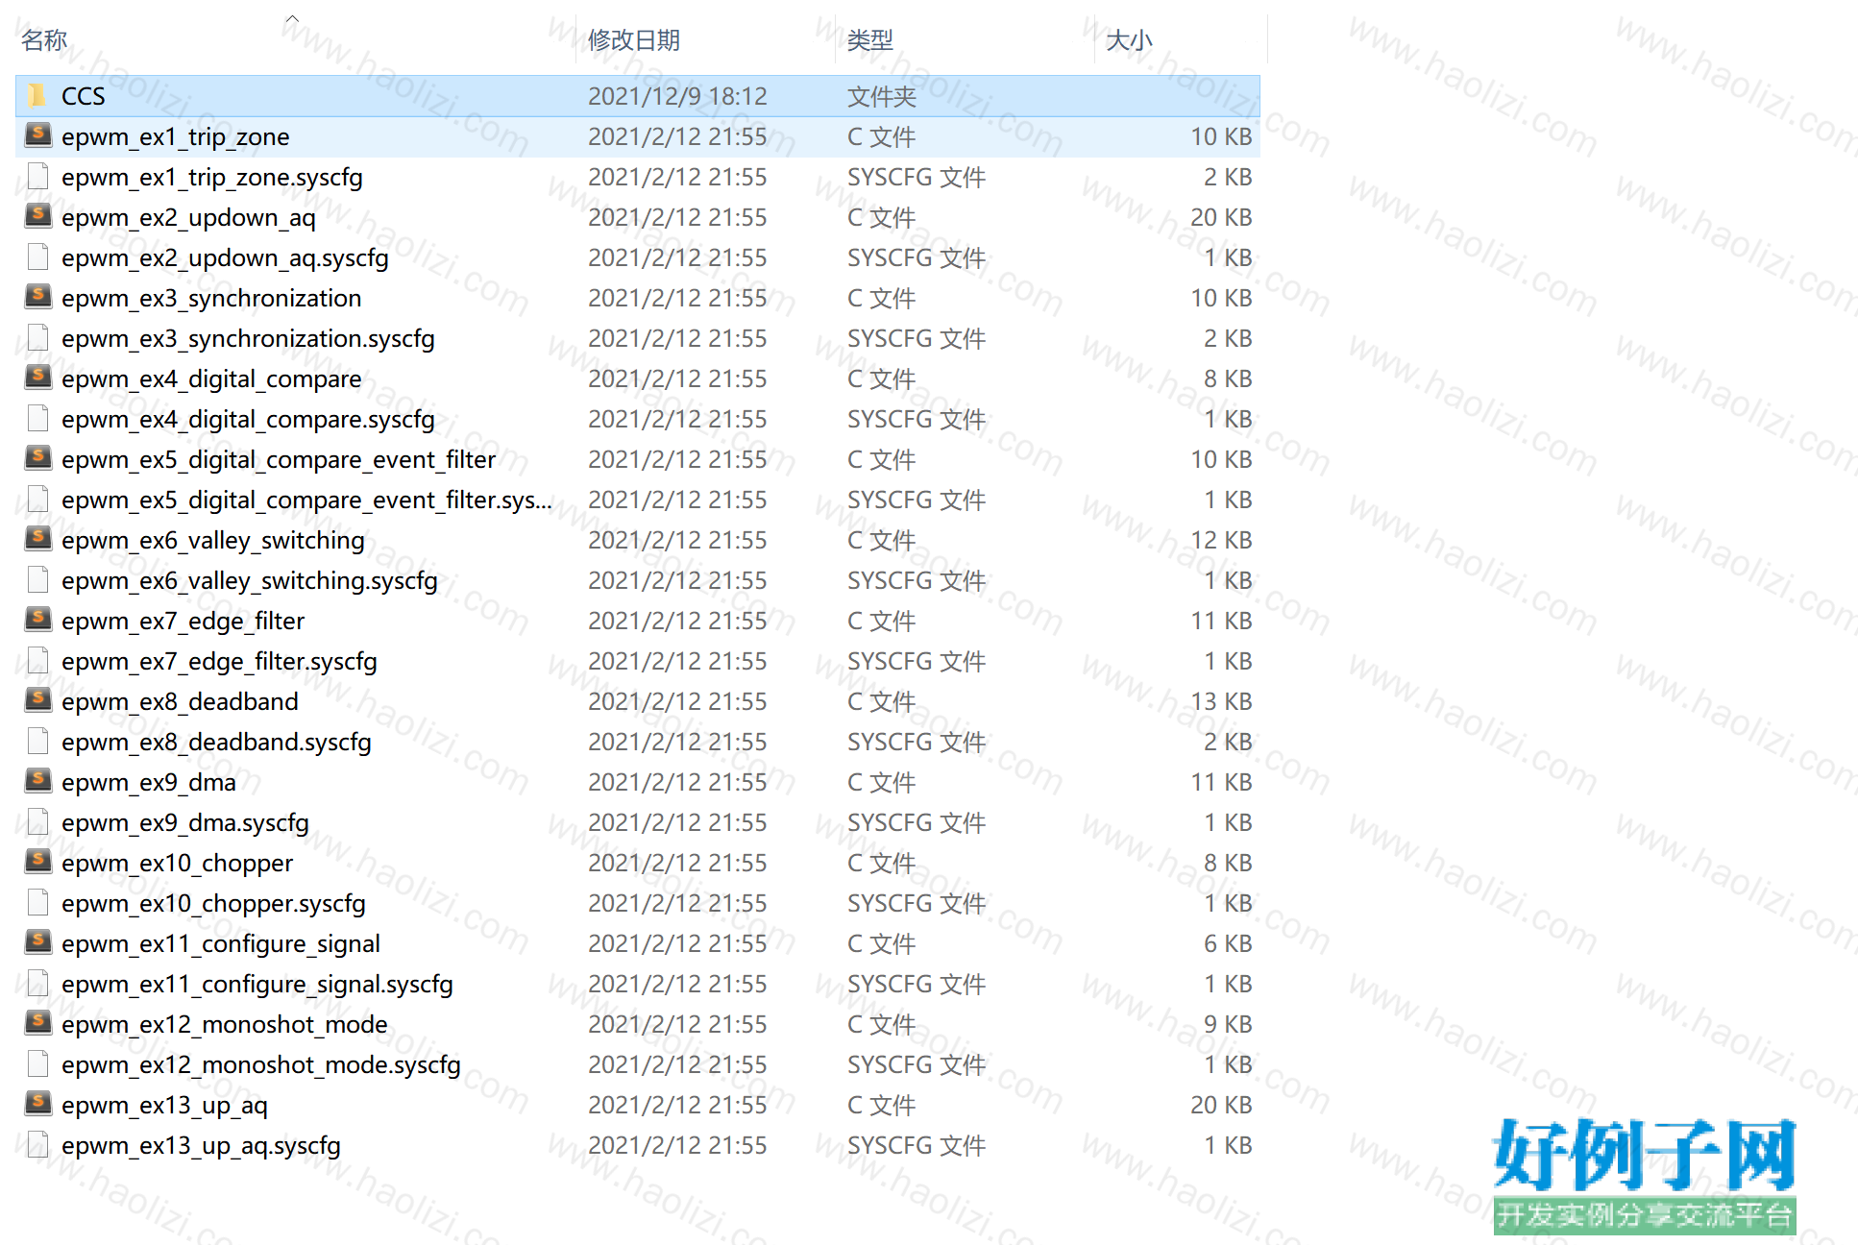
Task: Click the epwm_ex2_updown_aq.syscfg file icon
Action: tap(37, 256)
